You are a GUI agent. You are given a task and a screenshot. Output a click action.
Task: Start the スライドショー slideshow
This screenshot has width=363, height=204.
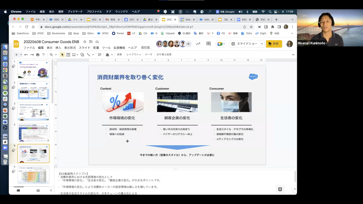pyautogui.click(x=244, y=44)
